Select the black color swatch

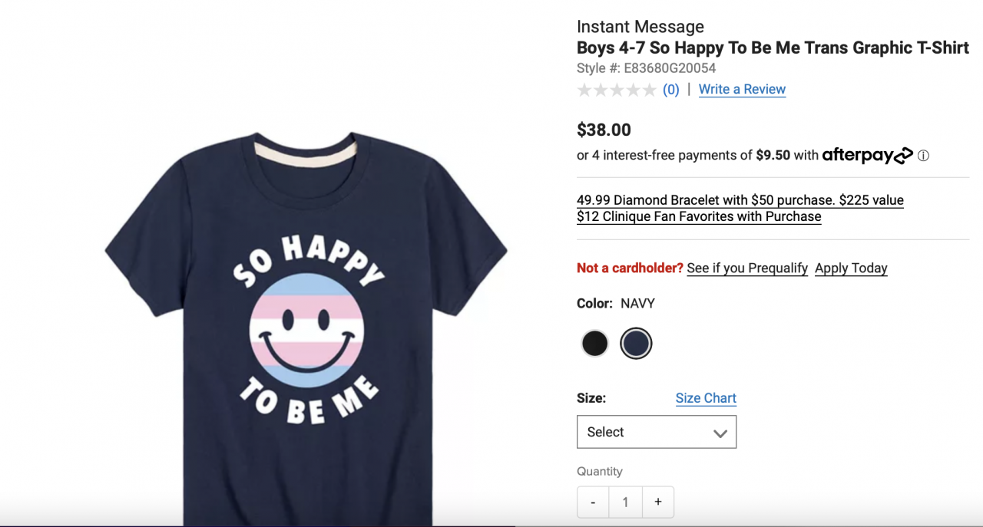[x=594, y=343]
